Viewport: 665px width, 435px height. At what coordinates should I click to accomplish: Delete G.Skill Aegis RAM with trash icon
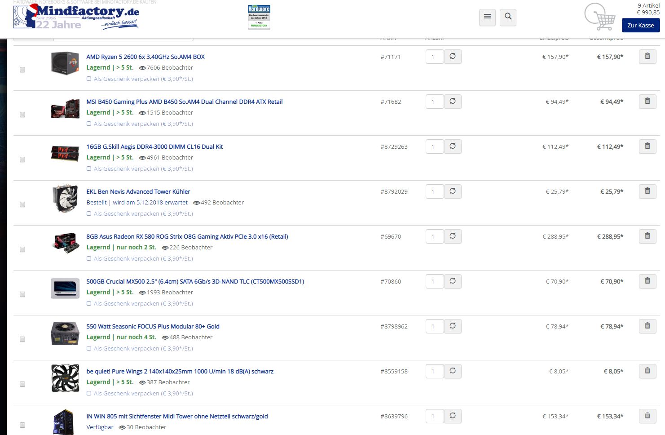tap(647, 146)
